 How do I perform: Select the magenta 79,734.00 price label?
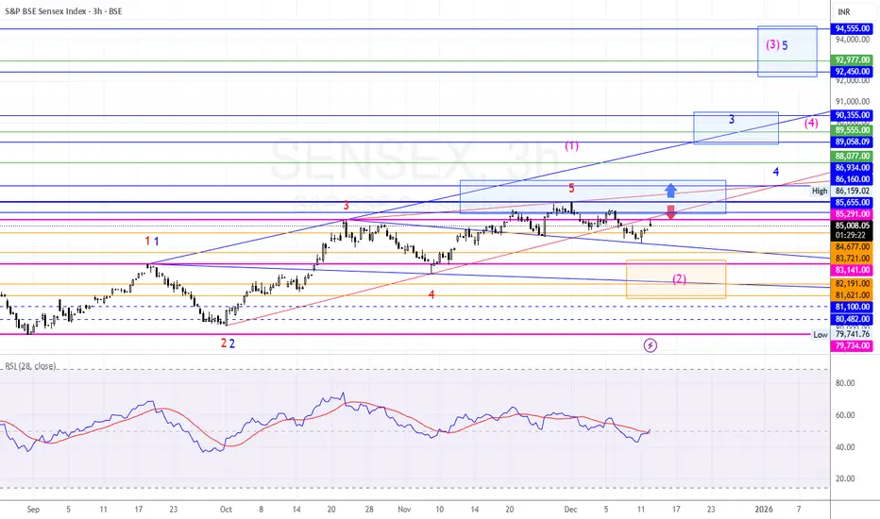coord(853,345)
